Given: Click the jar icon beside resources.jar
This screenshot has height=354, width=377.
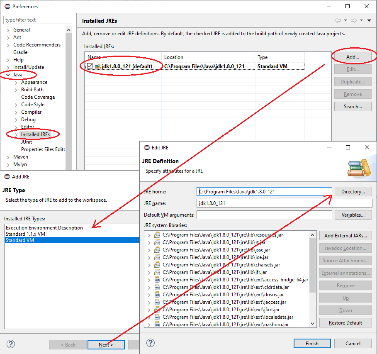Looking at the screenshot, I should [157, 235].
